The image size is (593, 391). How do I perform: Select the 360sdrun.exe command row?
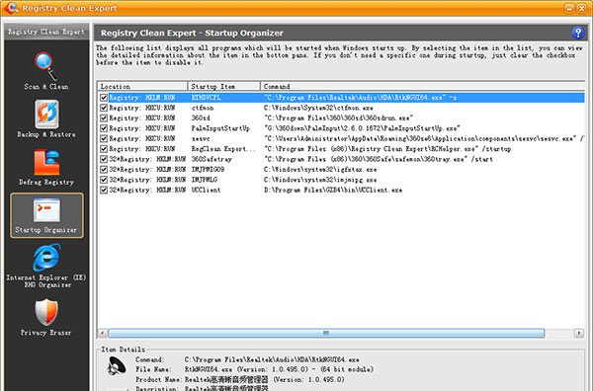tap(338, 117)
